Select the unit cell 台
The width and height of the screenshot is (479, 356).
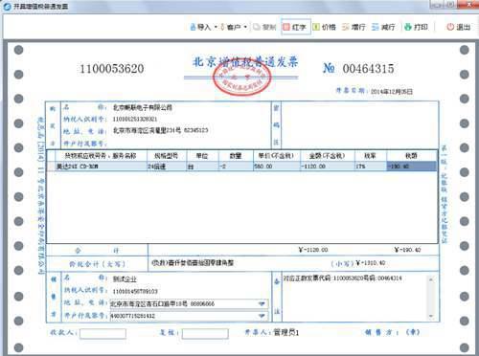coord(202,167)
